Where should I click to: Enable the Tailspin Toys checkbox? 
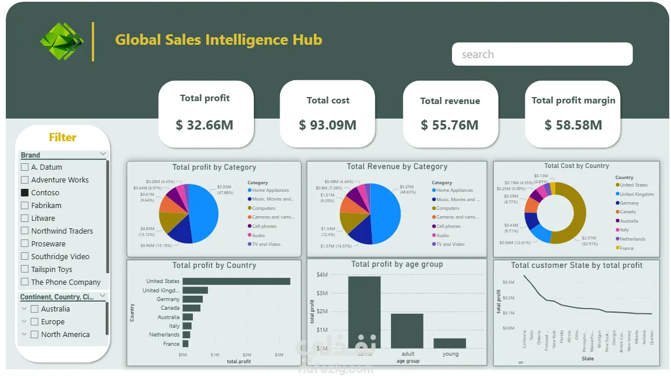[x=25, y=270]
